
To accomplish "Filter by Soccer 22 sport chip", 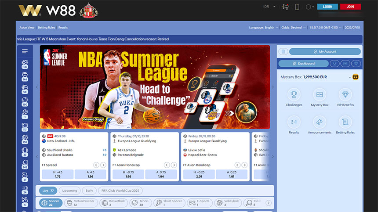I will [51, 203].
